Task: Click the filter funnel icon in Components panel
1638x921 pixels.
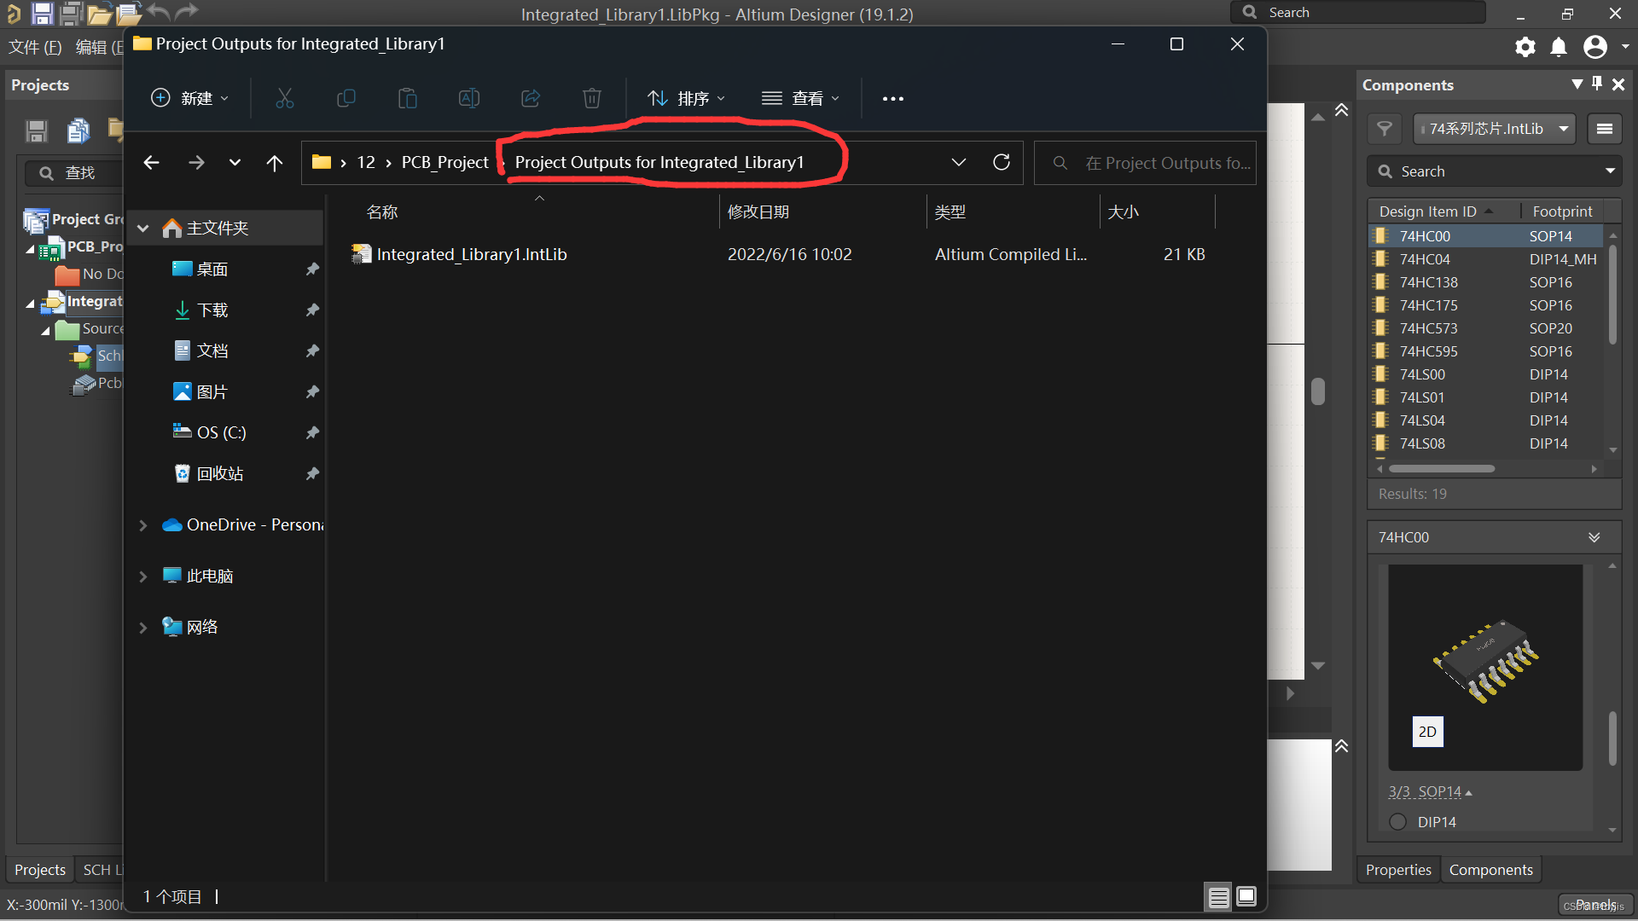Action: 1385,129
